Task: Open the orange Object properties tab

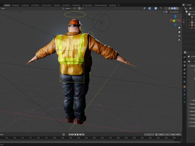Action: pos(184,87)
